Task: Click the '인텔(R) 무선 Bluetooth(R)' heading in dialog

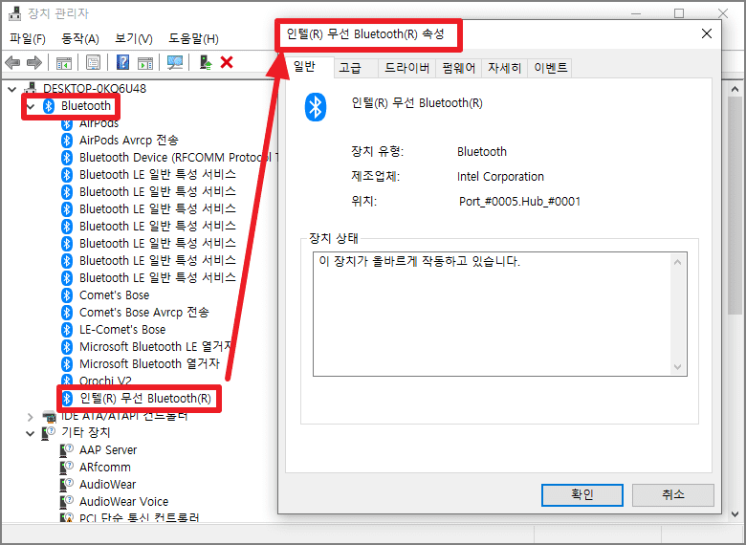Action: pyautogui.click(x=417, y=103)
